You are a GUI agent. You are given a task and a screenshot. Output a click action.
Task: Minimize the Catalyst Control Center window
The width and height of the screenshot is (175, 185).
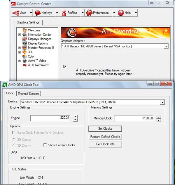coord(152,3)
